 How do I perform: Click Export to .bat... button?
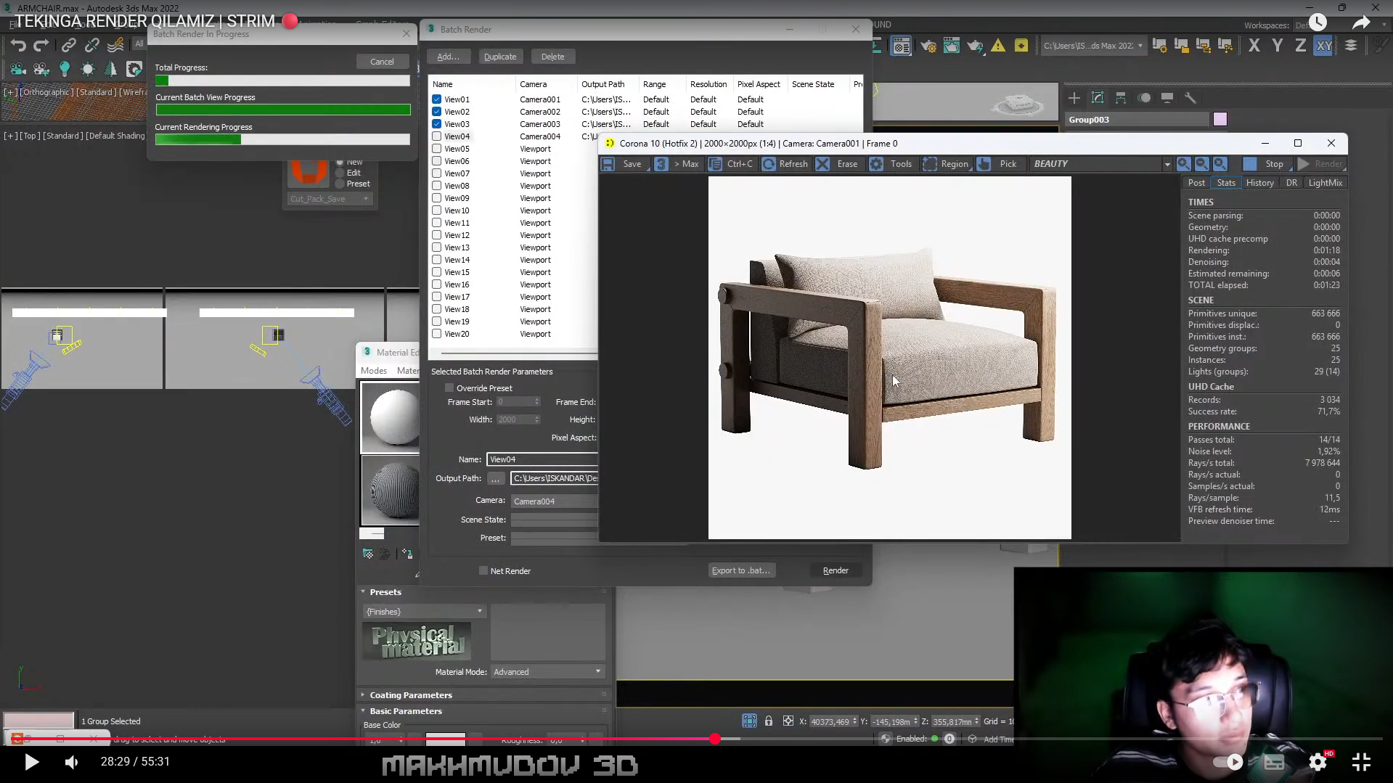(x=741, y=570)
